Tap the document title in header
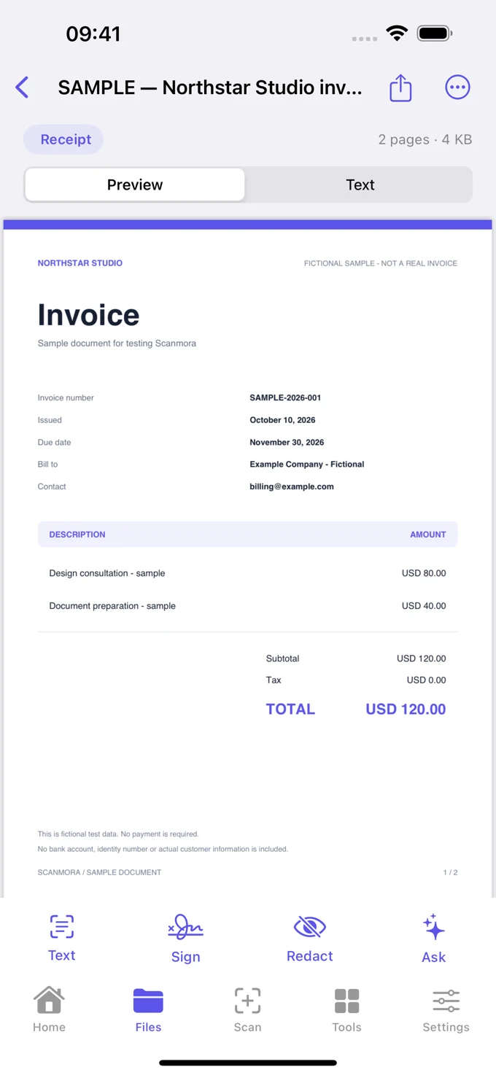Image resolution: width=496 pixels, height=1075 pixels. point(210,88)
